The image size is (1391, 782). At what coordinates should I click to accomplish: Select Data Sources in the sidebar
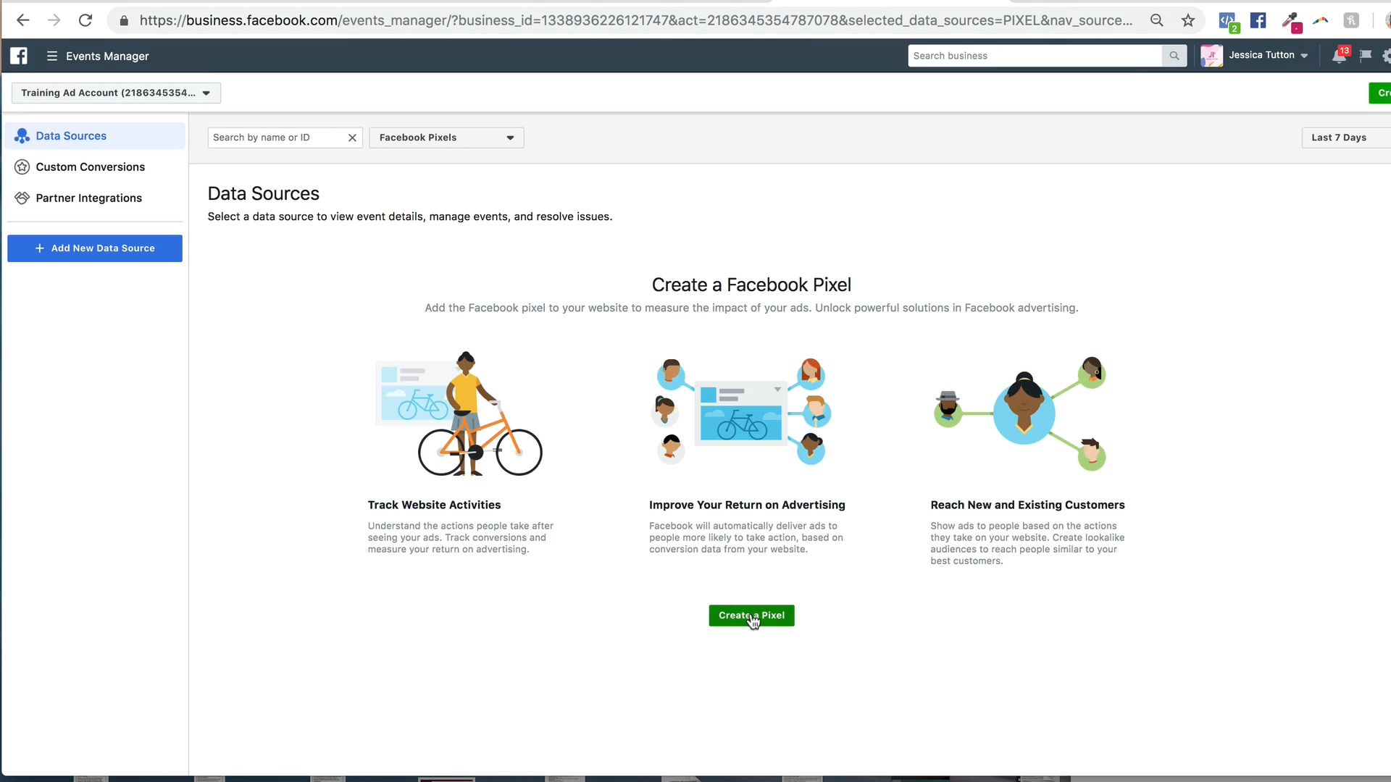(x=95, y=136)
